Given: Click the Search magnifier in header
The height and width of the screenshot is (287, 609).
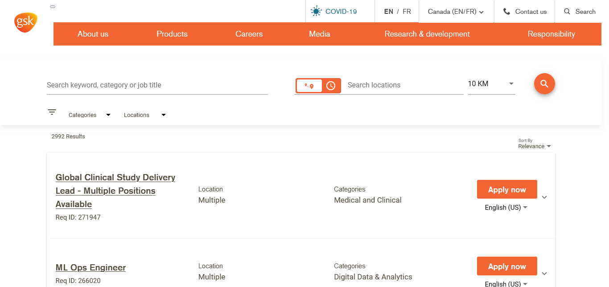Looking at the screenshot, I should pos(567,12).
